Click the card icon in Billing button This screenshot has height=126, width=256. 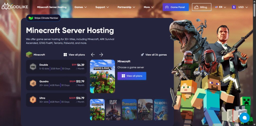coord(196,7)
